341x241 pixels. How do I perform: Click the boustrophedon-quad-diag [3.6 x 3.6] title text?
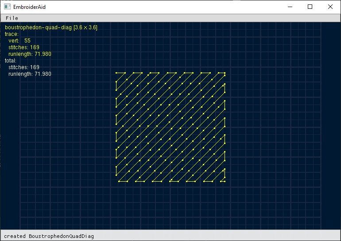click(x=51, y=27)
